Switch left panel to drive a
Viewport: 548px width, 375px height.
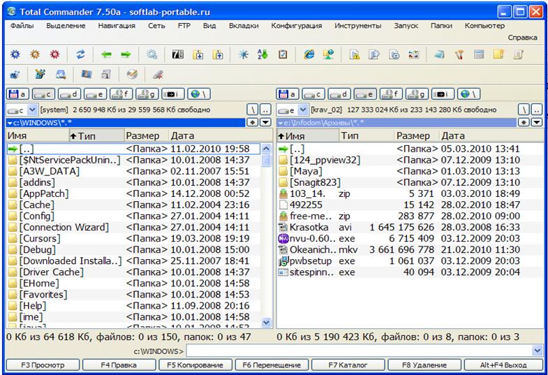(x=18, y=94)
